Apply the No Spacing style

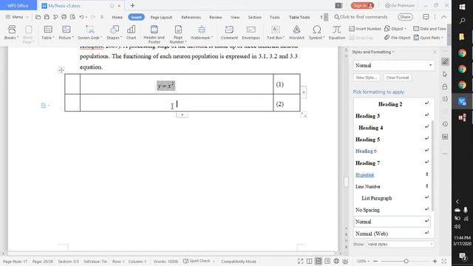point(392,210)
